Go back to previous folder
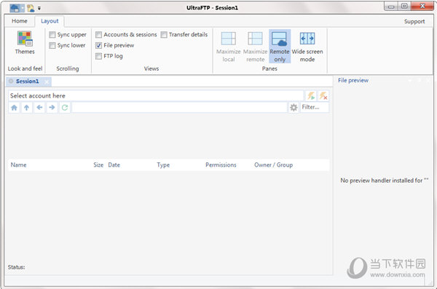 click(39, 107)
